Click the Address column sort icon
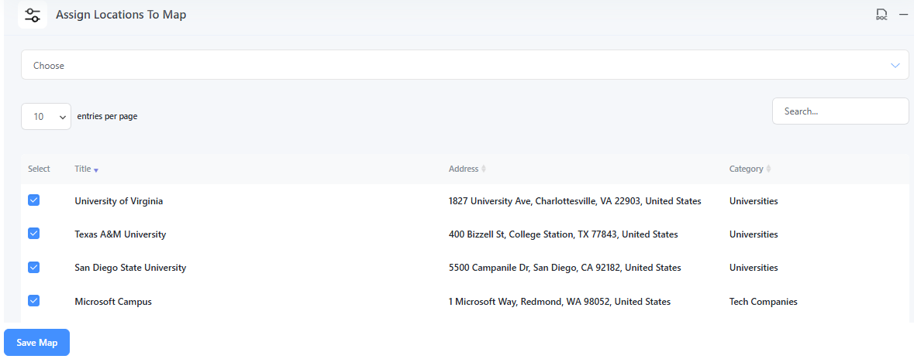 click(483, 169)
